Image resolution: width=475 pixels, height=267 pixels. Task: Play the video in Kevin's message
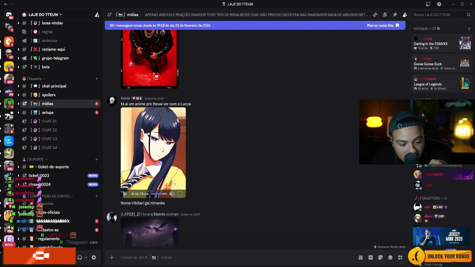125,194
